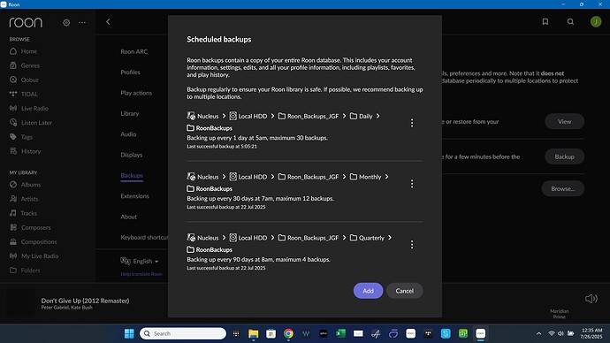Go back with the left arrow
This screenshot has width=610, height=343.
coord(108,22)
